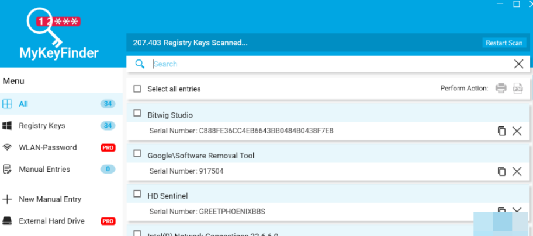Select External Hard Drive in the menu
Image resolution: width=533 pixels, height=236 pixels.
tap(61, 221)
